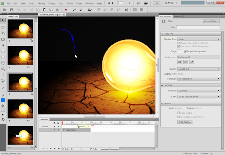Open the Quality dropdown showing Low (8-bit)
225x155 pixels.
pyautogui.click(x=199, y=69)
